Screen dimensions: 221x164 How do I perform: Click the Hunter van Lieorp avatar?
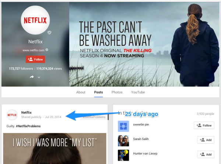(123, 155)
